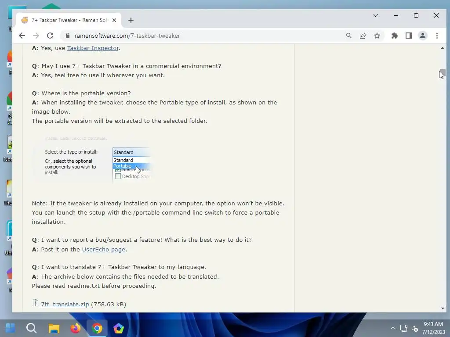
Task: Open Chrome three-dot menu
Action: tap(437, 36)
